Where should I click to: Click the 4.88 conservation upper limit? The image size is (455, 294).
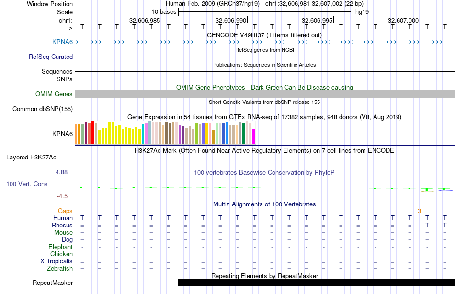[61, 172]
